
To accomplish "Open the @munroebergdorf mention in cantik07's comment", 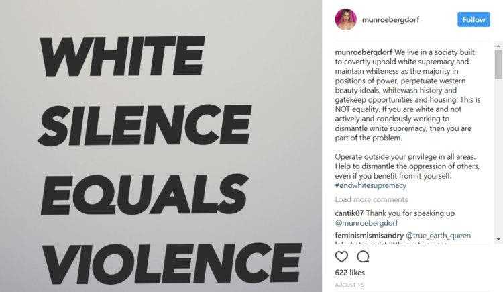I will 366,223.
